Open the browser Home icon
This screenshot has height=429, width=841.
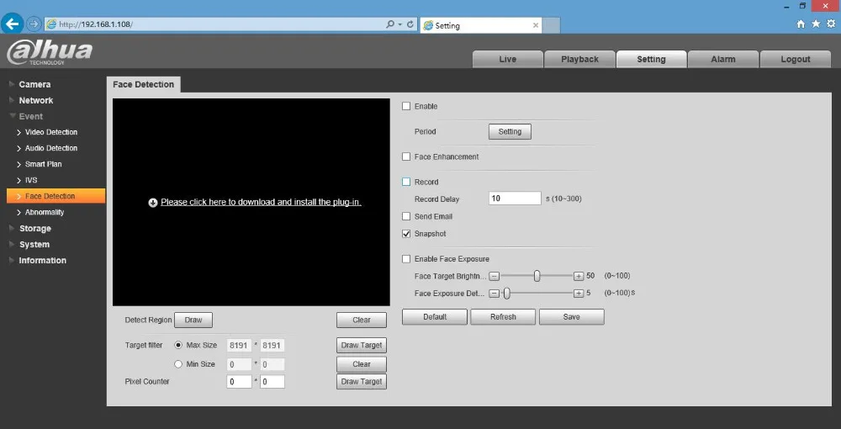[x=801, y=24]
